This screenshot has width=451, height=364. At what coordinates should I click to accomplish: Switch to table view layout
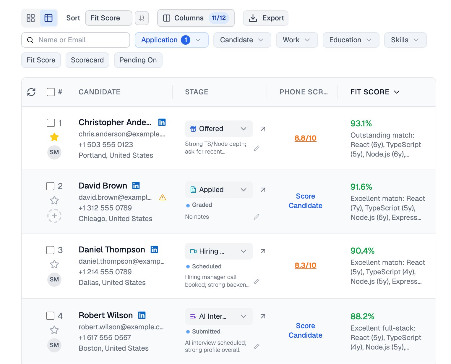click(x=48, y=18)
